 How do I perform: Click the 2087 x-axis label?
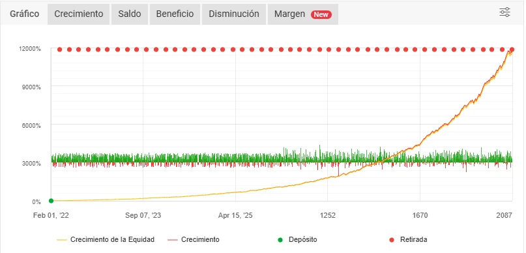[504, 215]
